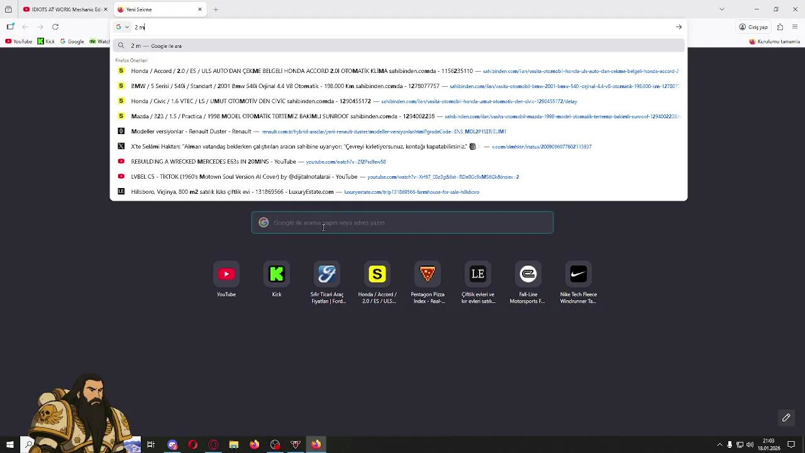Click the new-tab page Google search box

pyautogui.click(x=402, y=223)
